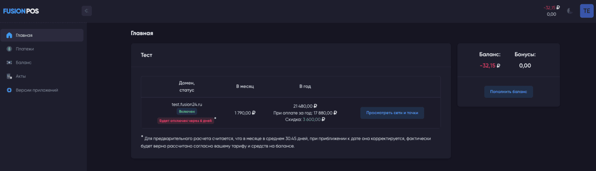Click the Просмотреть сети и точки button
596x171 pixels.
pos(392,113)
